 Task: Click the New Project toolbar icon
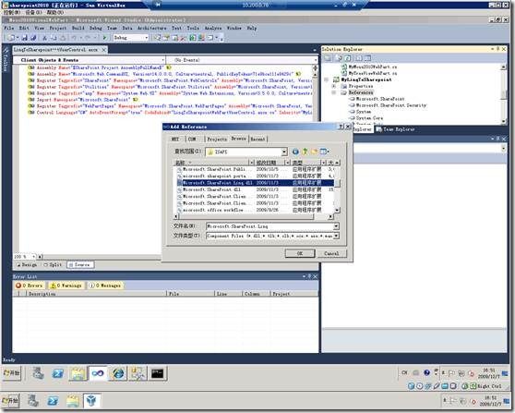[11, 38]
